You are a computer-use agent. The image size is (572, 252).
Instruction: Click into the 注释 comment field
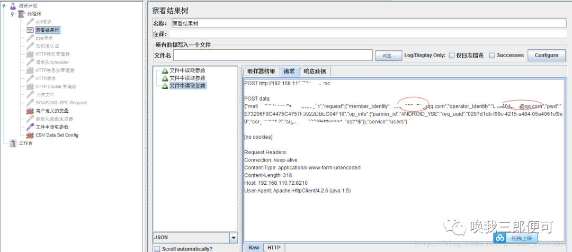point(369,34)
